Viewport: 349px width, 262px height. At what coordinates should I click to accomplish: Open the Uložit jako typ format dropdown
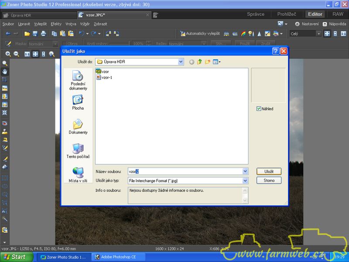coord(245,180)
